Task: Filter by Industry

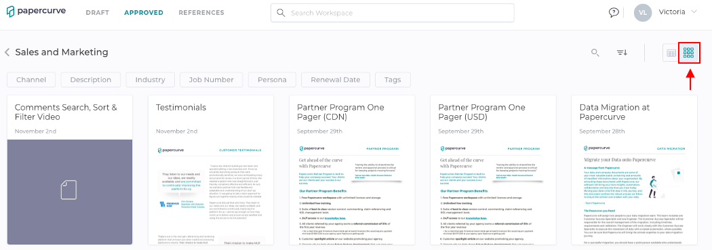Action: click(x=151, y=79)
